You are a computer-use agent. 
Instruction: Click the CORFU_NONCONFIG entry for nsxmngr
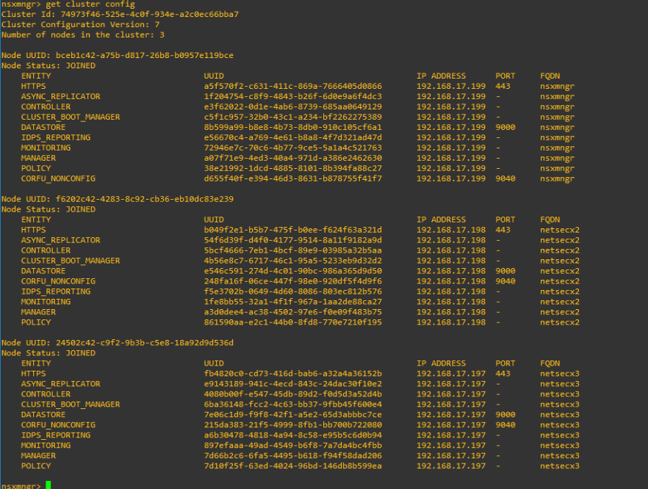point(57,178)
